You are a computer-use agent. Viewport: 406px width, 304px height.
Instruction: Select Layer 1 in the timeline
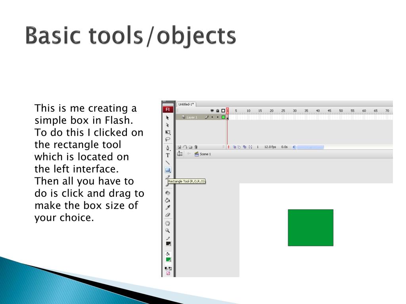coord(192,117)
